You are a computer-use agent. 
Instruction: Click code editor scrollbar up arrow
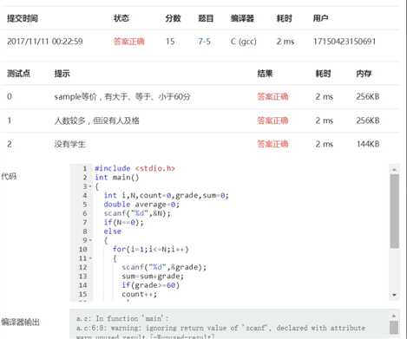pyautogui.click(x=394, y=169)
